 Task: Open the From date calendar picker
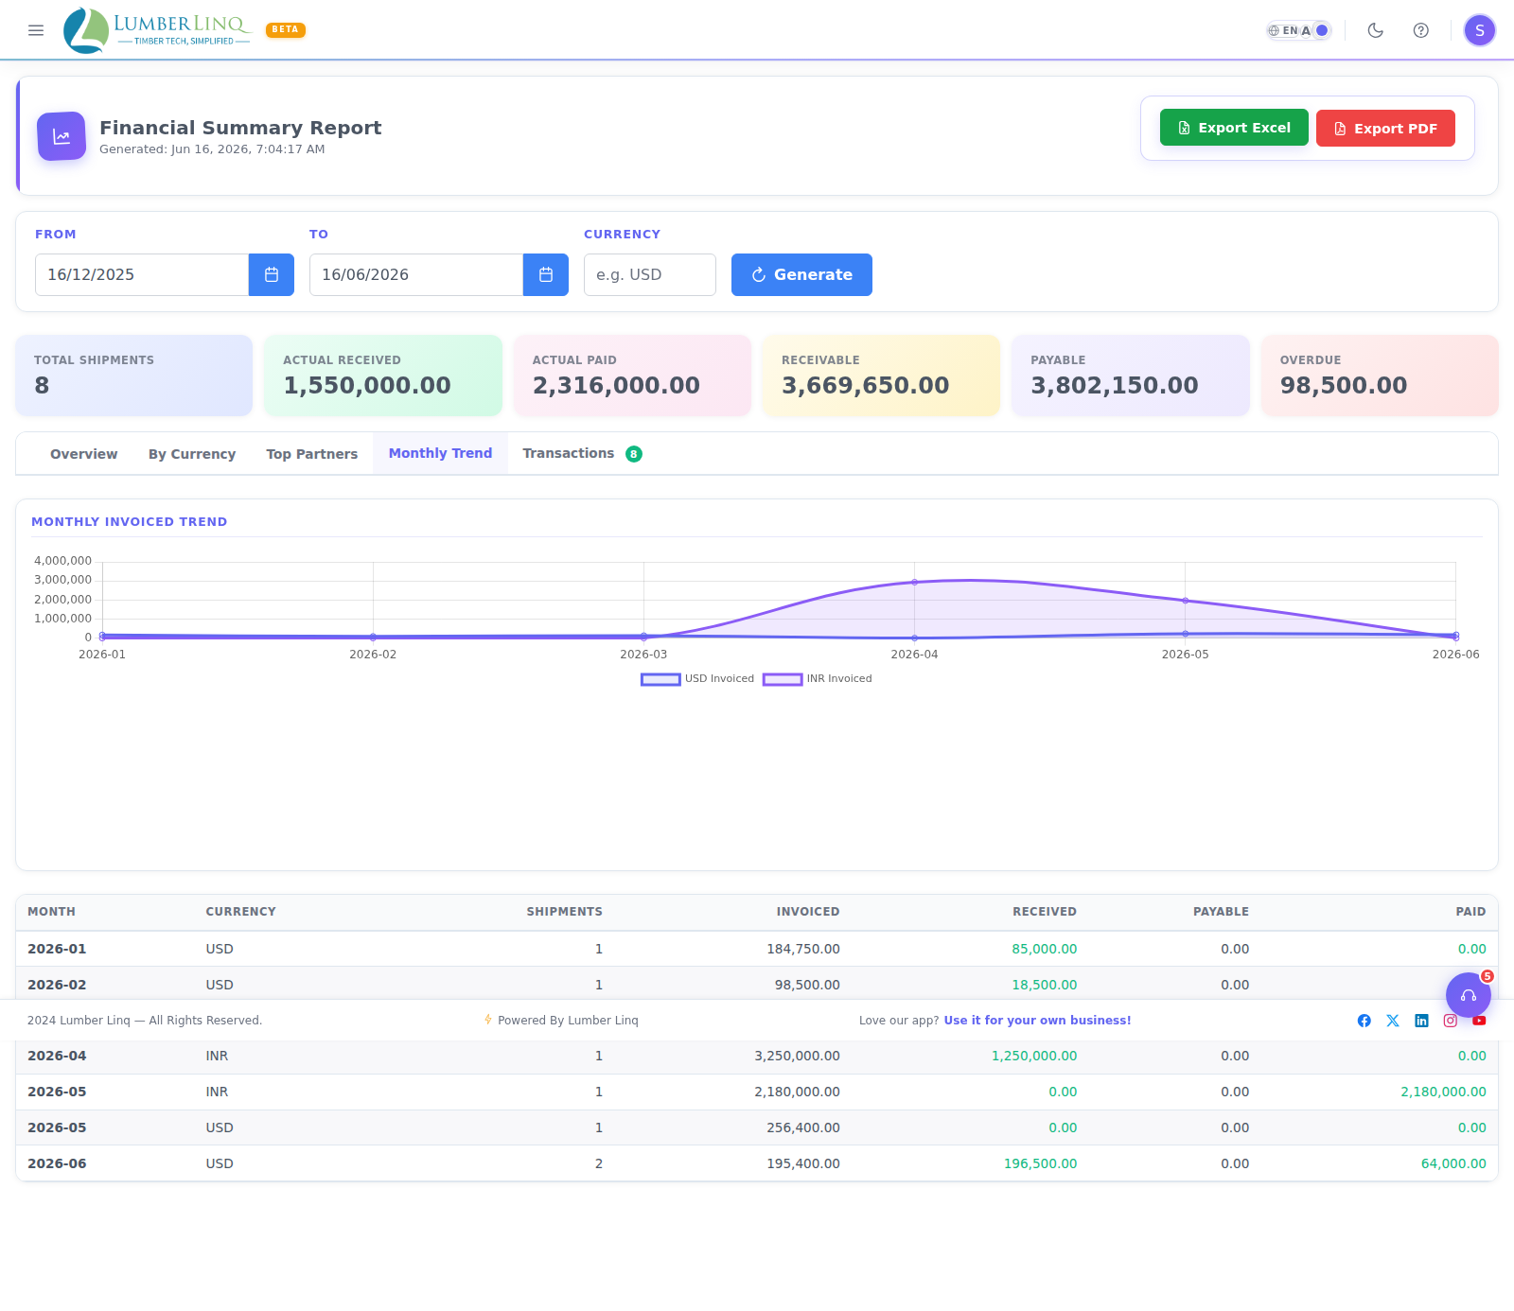(272, 274)
